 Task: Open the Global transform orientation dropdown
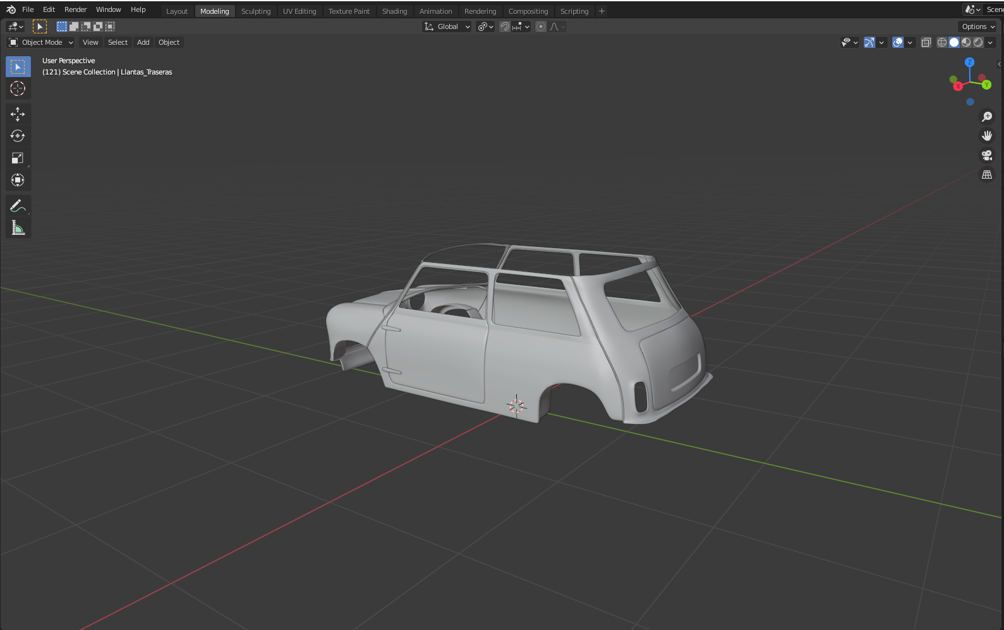[447, 27]
